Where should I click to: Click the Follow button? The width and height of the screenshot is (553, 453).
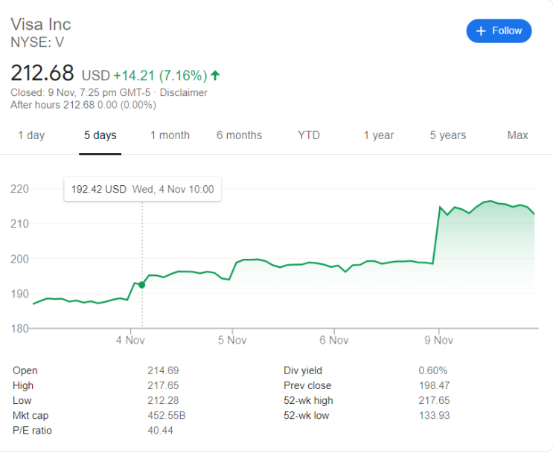point(499,31)
